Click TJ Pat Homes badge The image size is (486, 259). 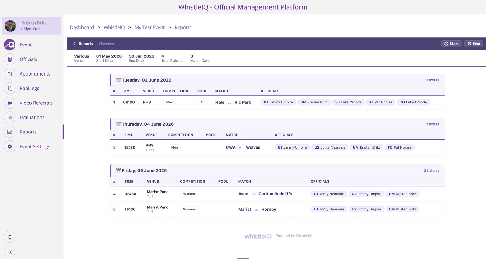pos(381,102)
